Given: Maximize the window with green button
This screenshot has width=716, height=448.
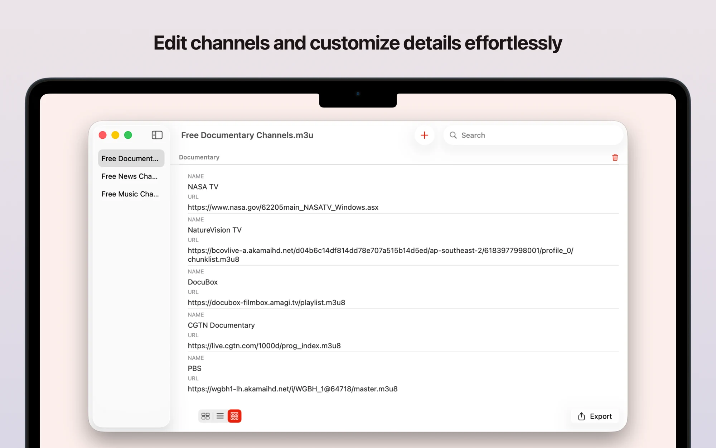Looking at the screenshot, I should click(x=128, y=135).
